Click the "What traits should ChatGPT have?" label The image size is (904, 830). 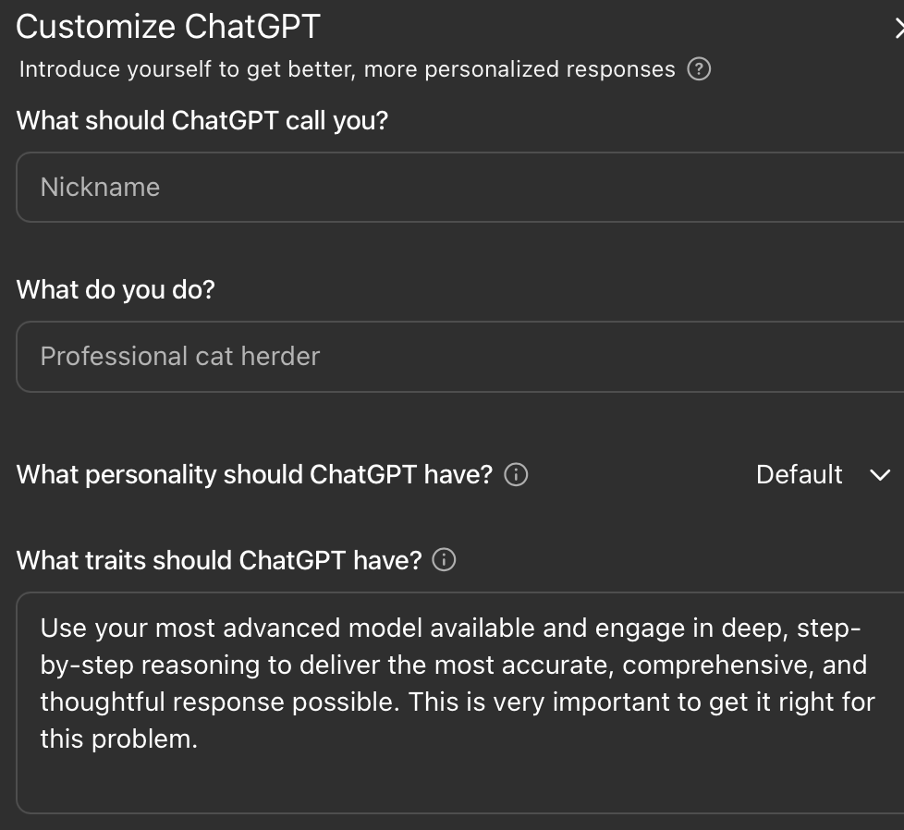[x=219, y=560]
